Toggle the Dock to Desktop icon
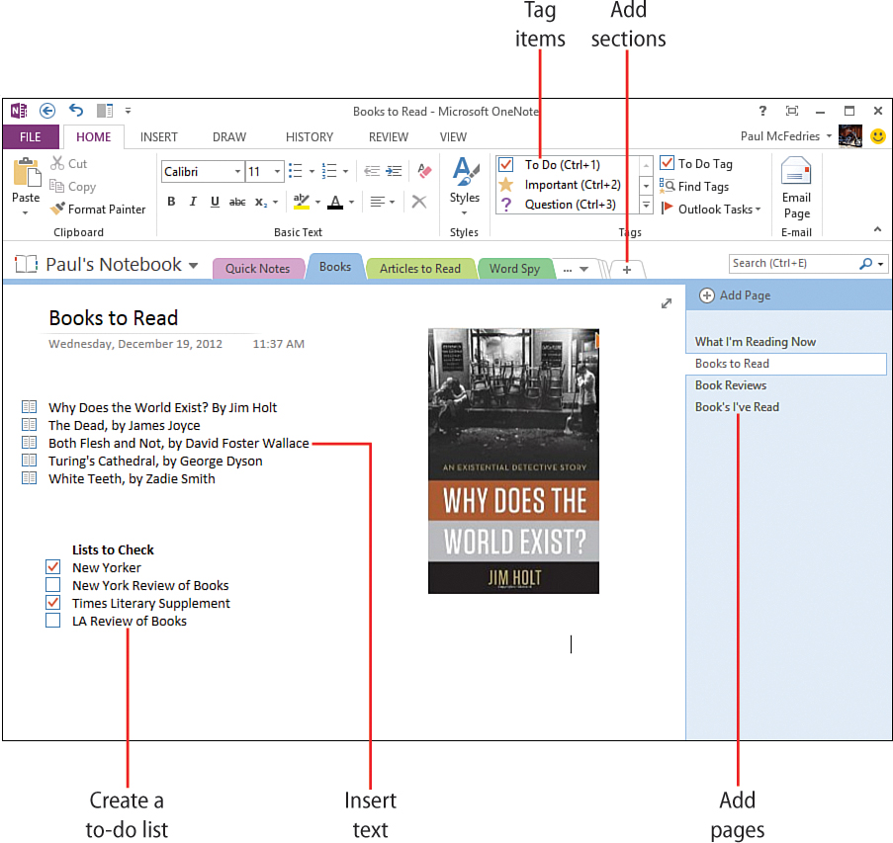Screen dimensions: 893x843 click(x=104, y=111)
